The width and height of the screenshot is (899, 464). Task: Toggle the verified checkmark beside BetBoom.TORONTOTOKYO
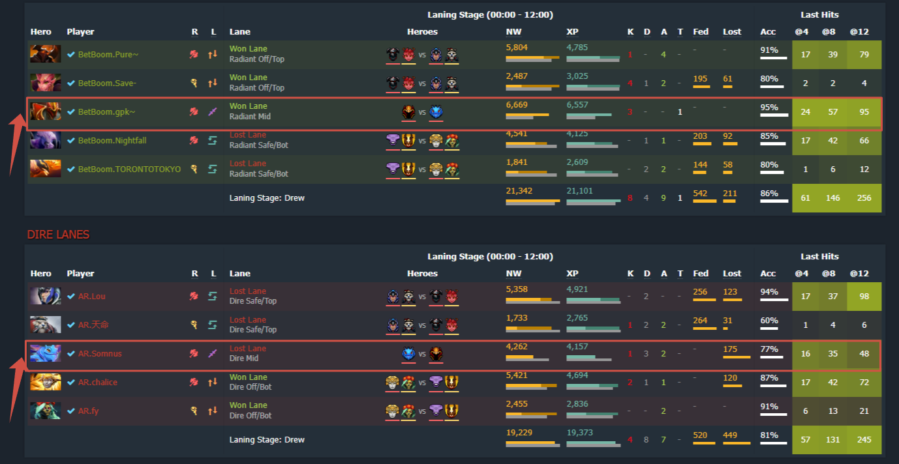tap(72, 169)
